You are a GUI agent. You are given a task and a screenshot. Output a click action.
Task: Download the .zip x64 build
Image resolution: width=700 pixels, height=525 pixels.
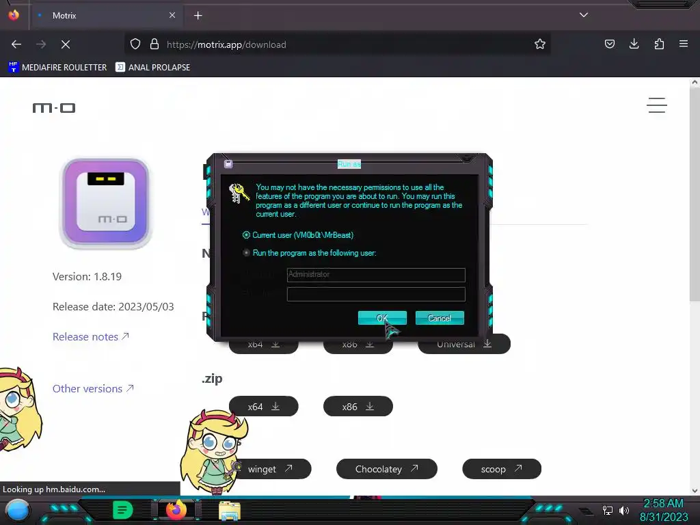[263, 406]
